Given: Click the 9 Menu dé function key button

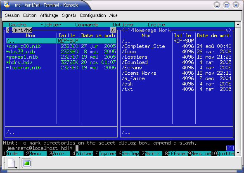Looking at the screenshot, I should [x=200, y=154].
